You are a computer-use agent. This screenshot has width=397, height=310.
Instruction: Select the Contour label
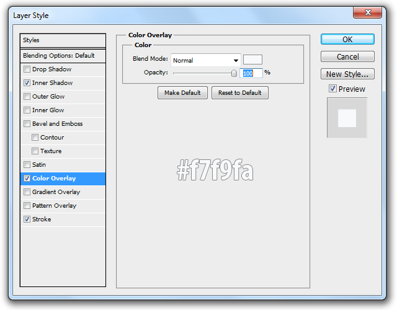point(52,138)
